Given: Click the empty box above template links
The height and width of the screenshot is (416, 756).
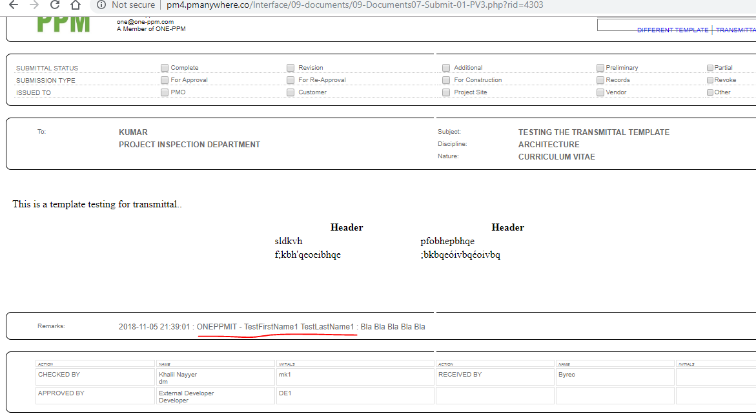Looking at the screenshot, I should [675, 25].
